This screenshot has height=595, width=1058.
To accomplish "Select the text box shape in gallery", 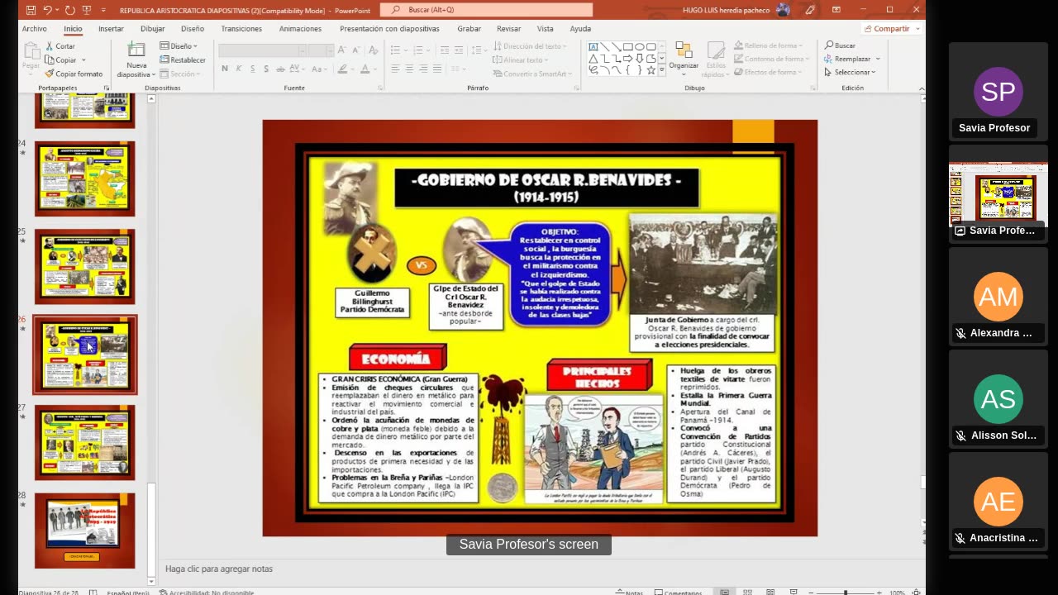I will pyautogui.click(x=593, y=47).
